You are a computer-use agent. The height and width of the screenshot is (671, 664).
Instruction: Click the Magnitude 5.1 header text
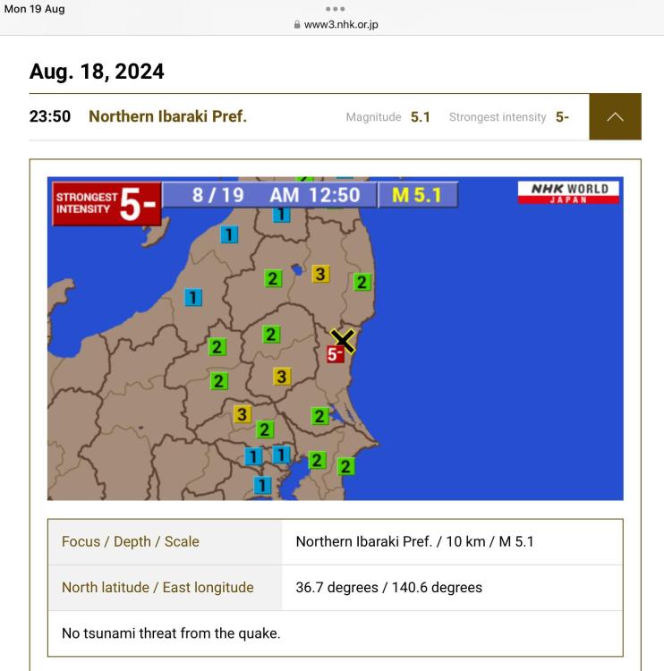pyautogui.click(x=387, y=117)
